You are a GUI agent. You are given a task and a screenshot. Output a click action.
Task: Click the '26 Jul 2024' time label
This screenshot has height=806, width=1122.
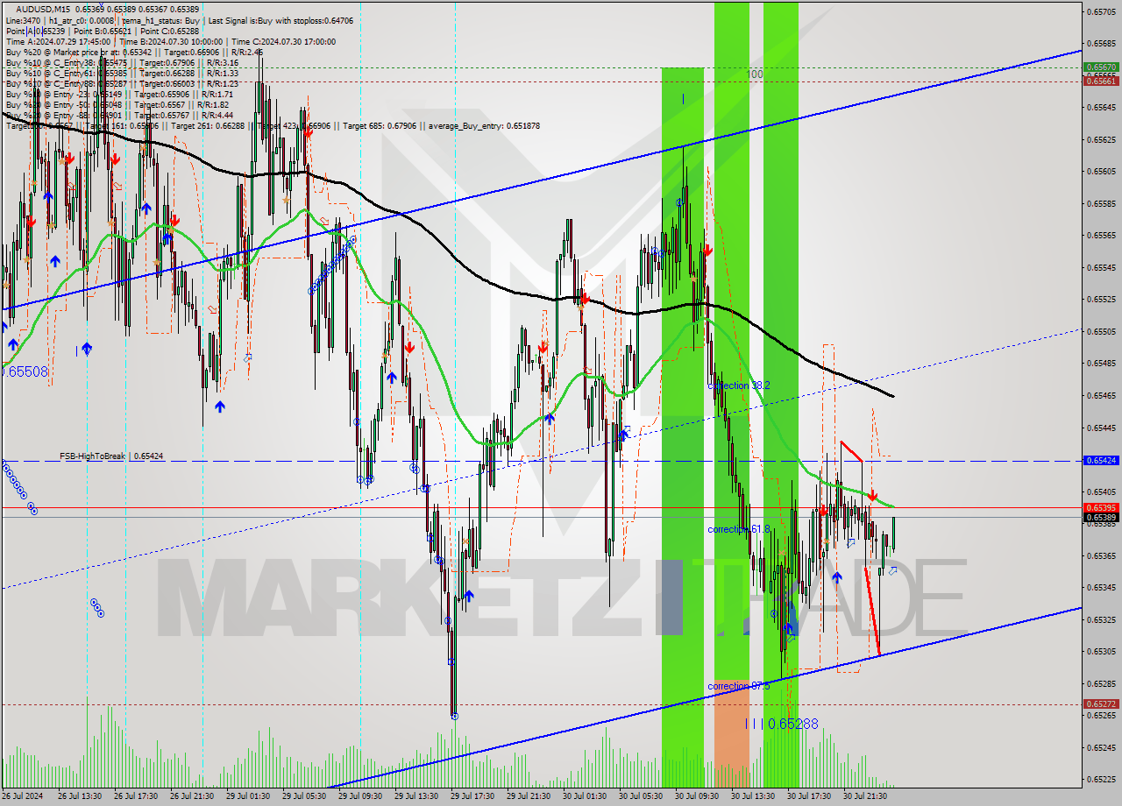coord(24,796)
